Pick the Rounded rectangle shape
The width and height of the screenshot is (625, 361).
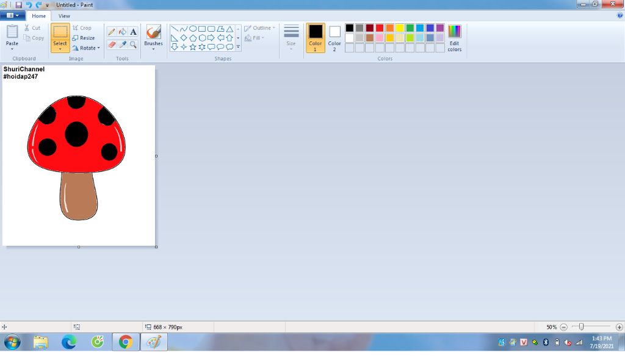(x=211, y=29)
